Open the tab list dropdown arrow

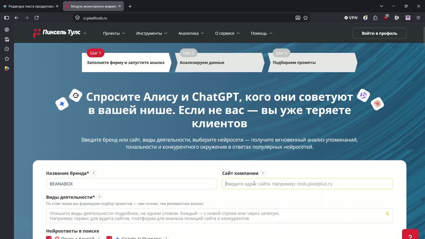click(x=382, y=6)
